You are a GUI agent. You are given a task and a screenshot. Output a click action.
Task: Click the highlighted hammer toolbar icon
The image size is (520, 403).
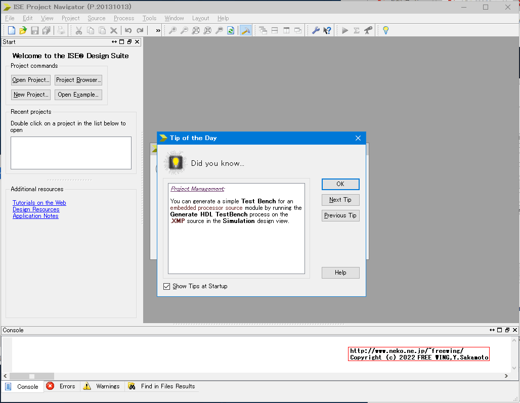[x=246, y=31]
